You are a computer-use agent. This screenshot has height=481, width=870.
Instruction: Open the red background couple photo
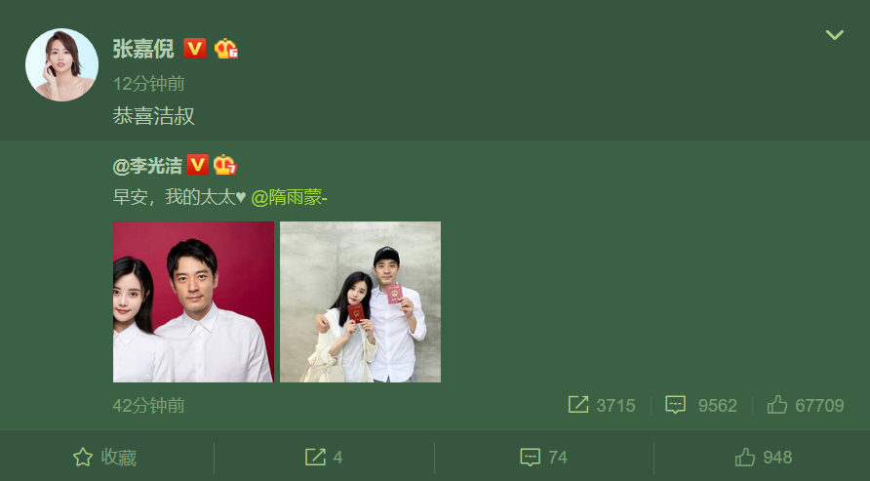click(x=194, y=301)
